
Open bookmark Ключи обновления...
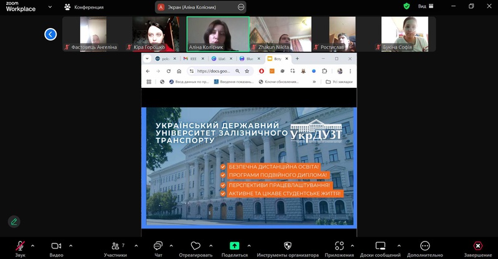[278, 82]
